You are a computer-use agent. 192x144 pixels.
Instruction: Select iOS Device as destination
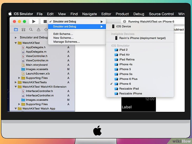123,26
